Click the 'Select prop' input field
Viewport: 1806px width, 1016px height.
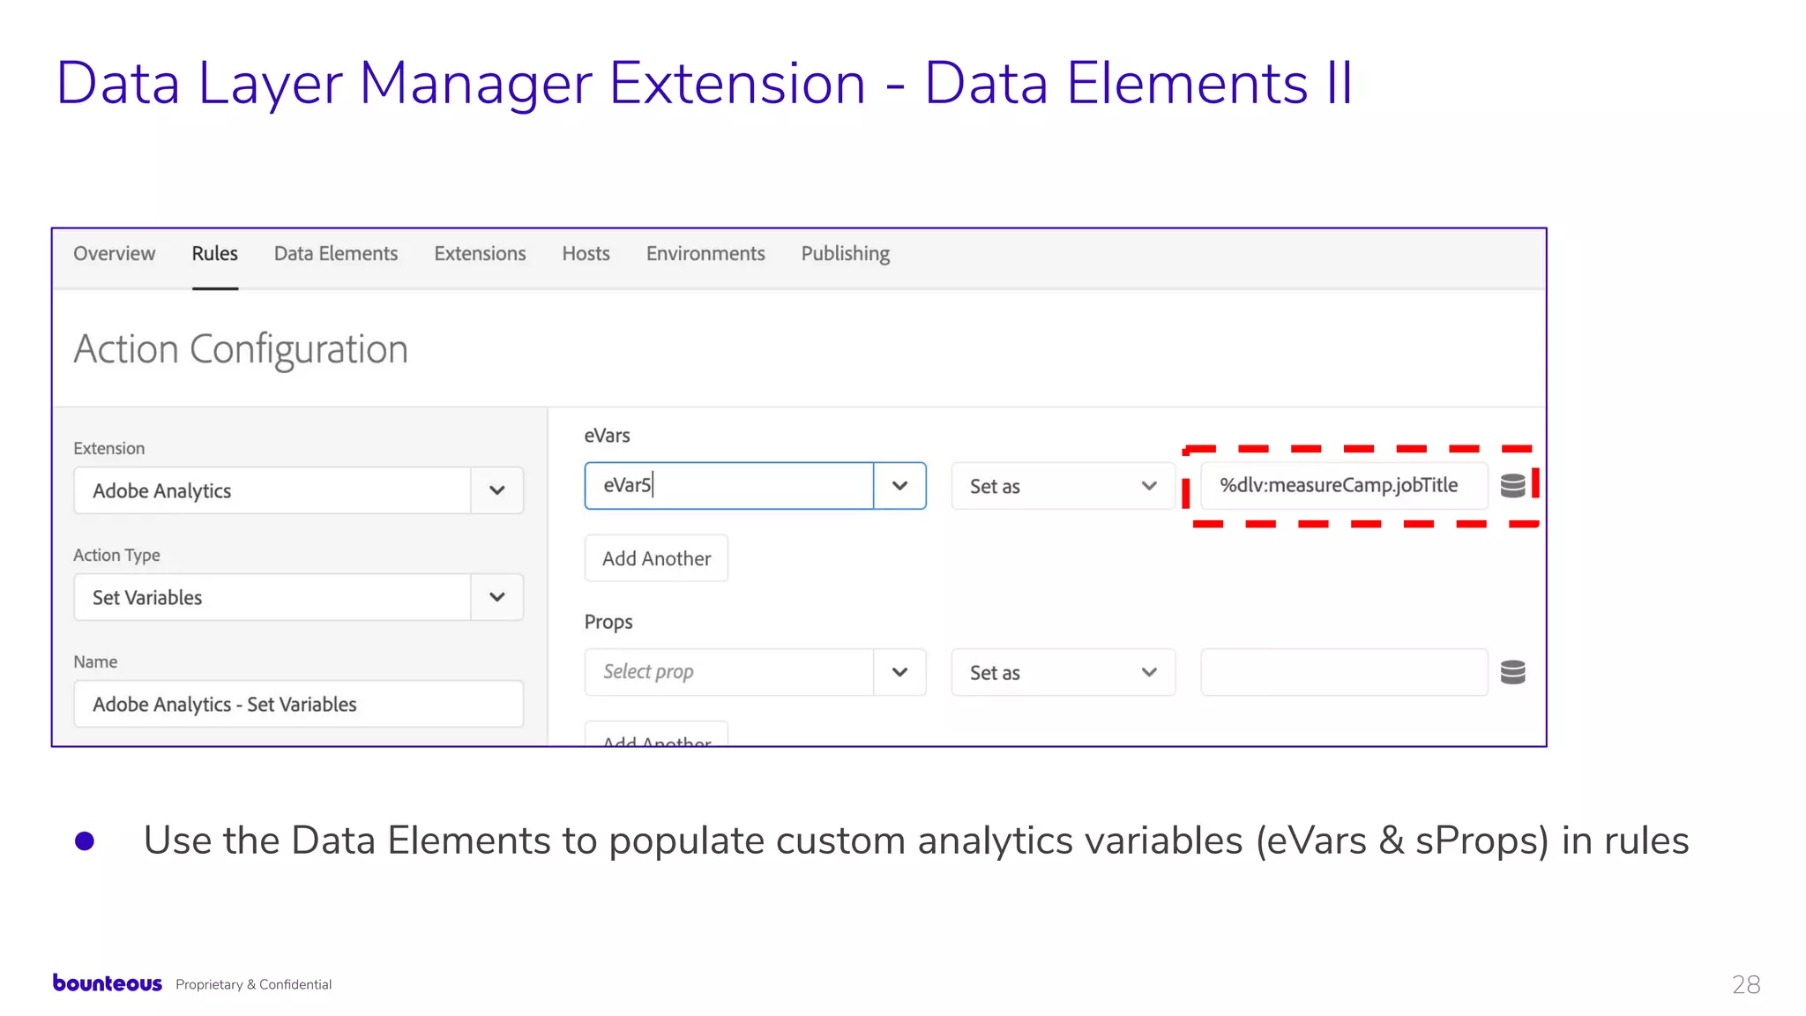tap(729, 672)
